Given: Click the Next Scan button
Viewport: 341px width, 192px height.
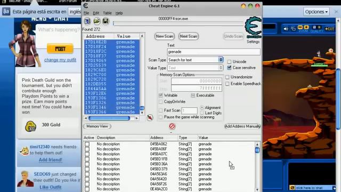Looking at the screenshot, I should point(188,36).
